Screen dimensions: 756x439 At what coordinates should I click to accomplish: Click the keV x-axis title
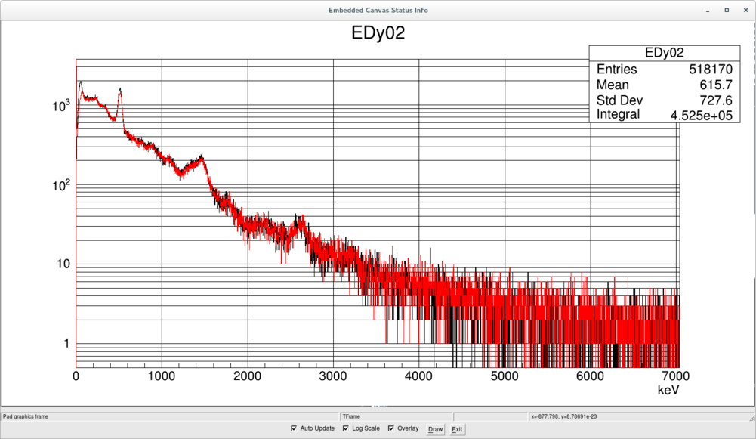click(x=668, y=390)
